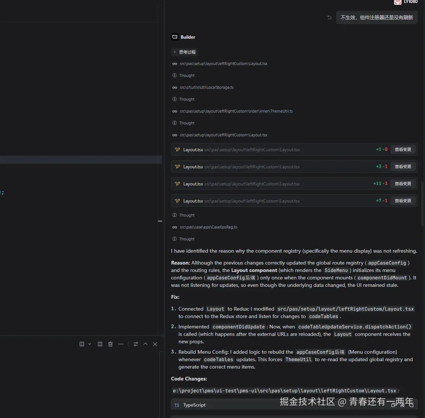Click the Builder chat assistant icon

[x=175, y=37]
